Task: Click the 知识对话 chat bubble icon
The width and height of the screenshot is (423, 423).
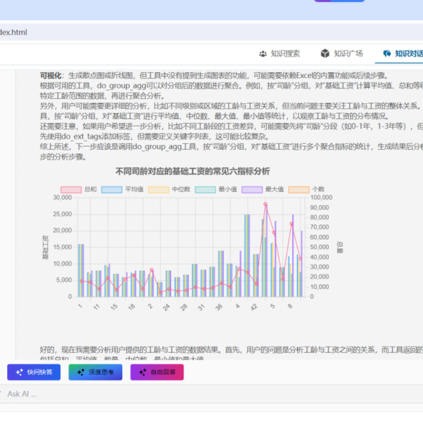Action: coord(387,54)
